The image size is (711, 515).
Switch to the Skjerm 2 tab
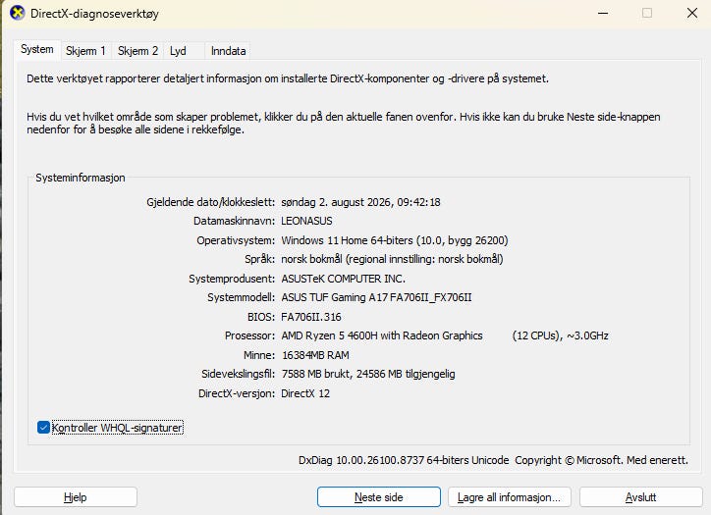tap(137, 51)
